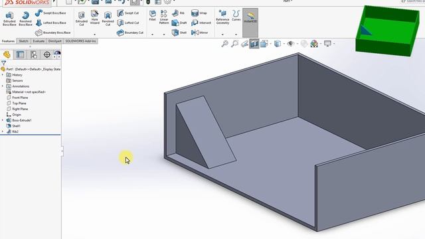Expand the Curves dropdown arrow
425x239 pixels.
[x=236, y=35]
